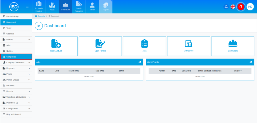Open Help and Support in sidebar
Screen dimensions: 257x123
click(x=14, y=114)
